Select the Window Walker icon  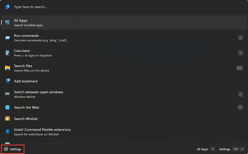[x=7, y=94]
